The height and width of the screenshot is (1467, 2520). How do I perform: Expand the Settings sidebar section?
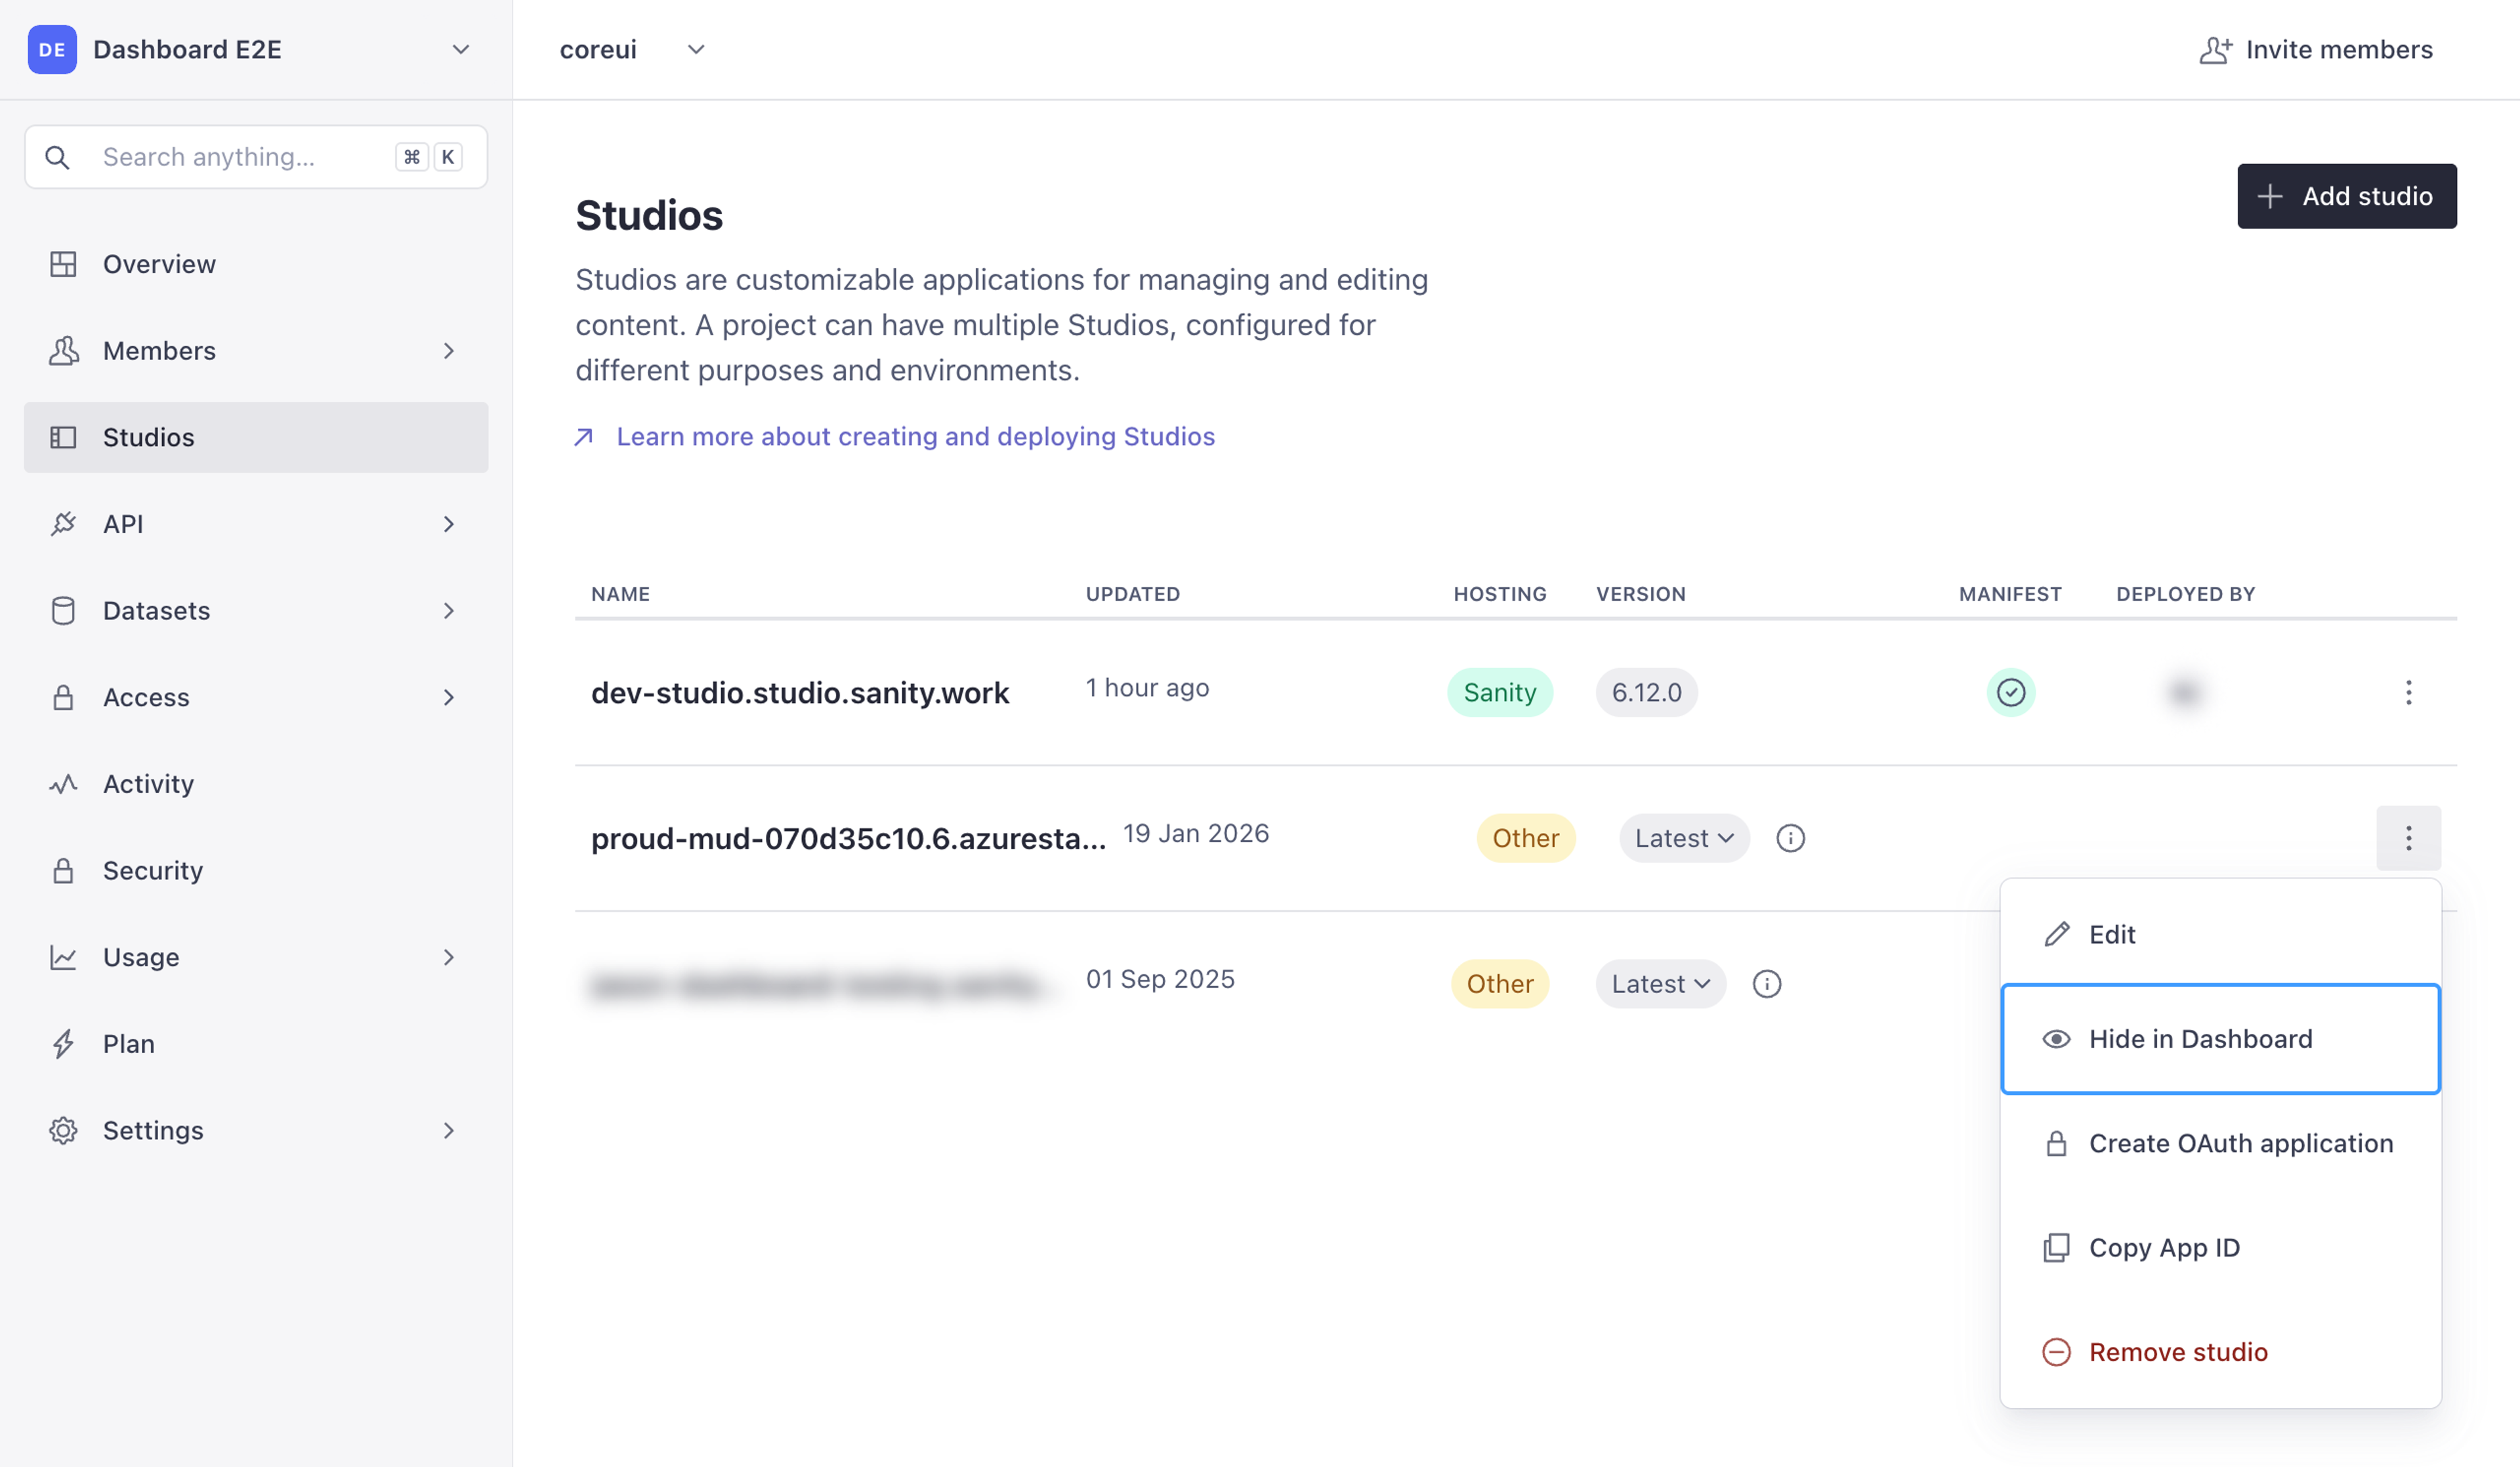(x=448, y=1130)
